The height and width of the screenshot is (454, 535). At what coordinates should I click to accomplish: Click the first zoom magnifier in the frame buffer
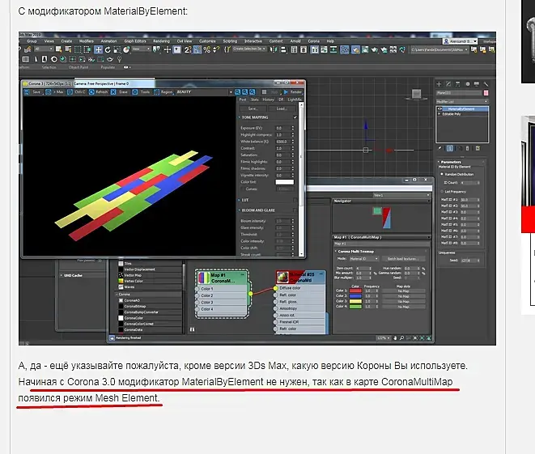238,92
